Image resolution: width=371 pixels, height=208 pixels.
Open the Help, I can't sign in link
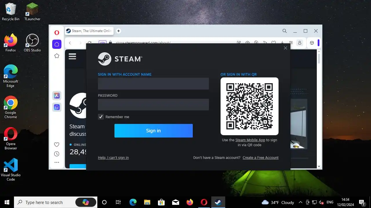(x=113, y=157)
